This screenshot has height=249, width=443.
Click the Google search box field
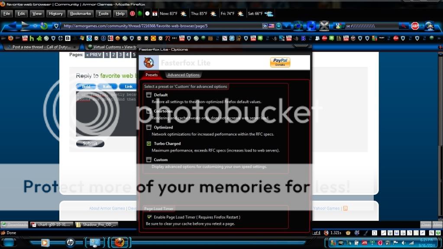coord(371,26)
